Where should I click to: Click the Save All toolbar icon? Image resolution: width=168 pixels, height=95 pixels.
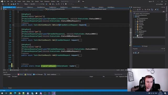tap(15, 4)
